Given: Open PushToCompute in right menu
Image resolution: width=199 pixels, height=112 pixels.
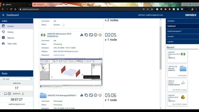Looking at the screenshot, I should [x=182, y=31].
